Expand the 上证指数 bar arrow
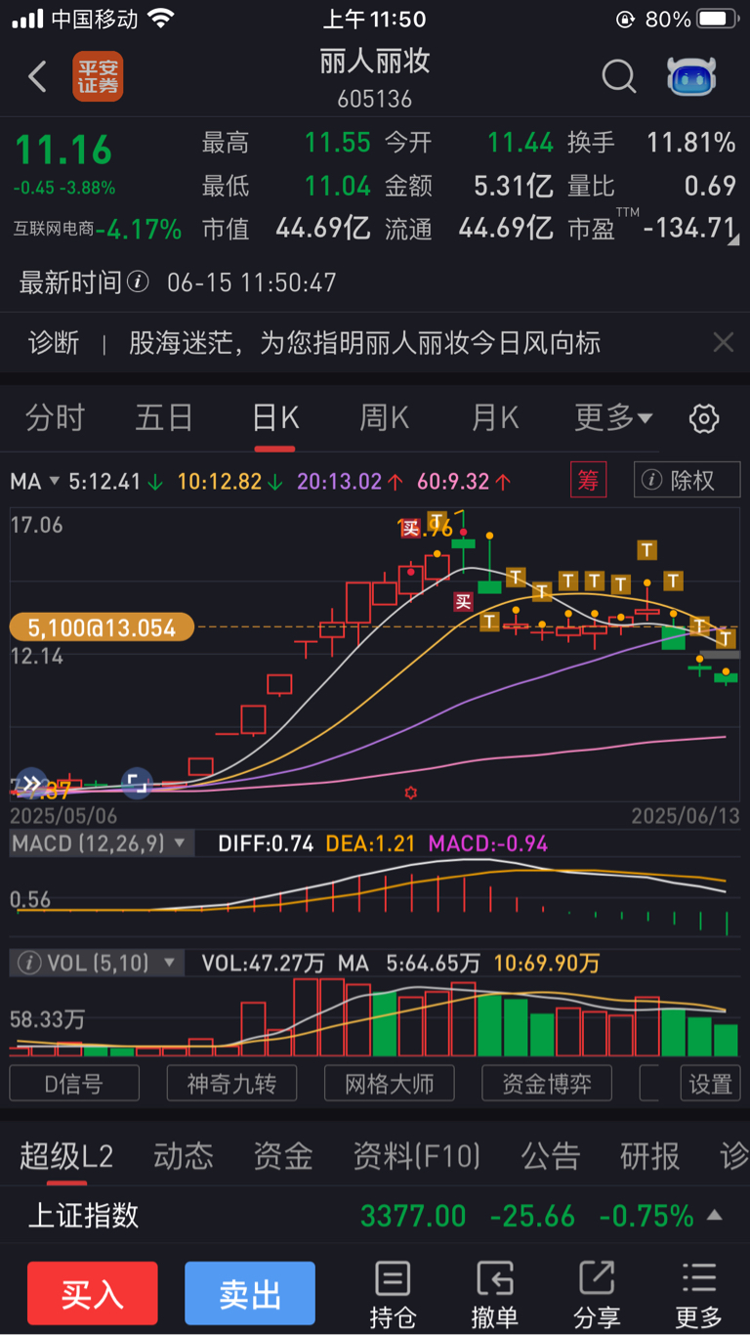Viewport: 750px width, 1335px height. click(x=715, y=1216)
